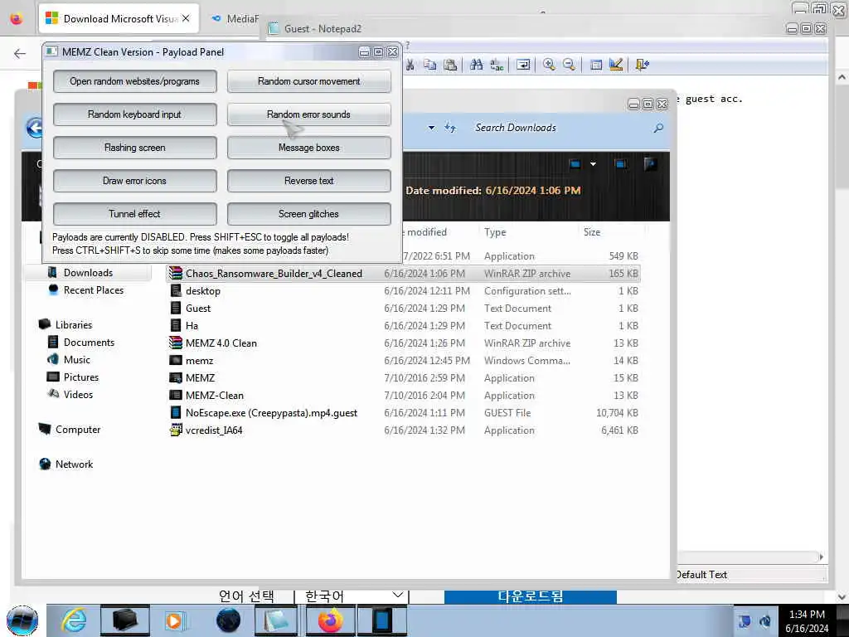The width and height of the screenshot is (849, 637).
Task: Open customize schemes icon in Notepad2 toolbar
Action: pyautogui.click(x=616, y=65)
